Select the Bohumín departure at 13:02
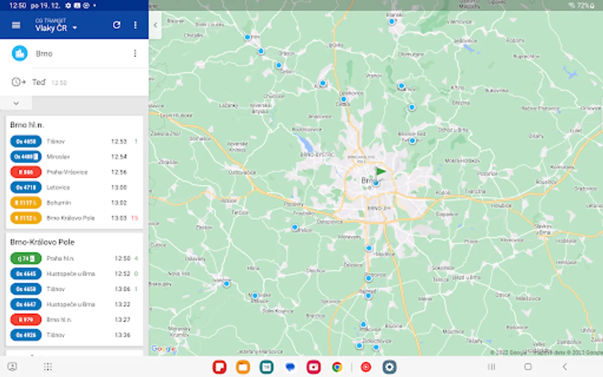603x377 pixels. 74,203
